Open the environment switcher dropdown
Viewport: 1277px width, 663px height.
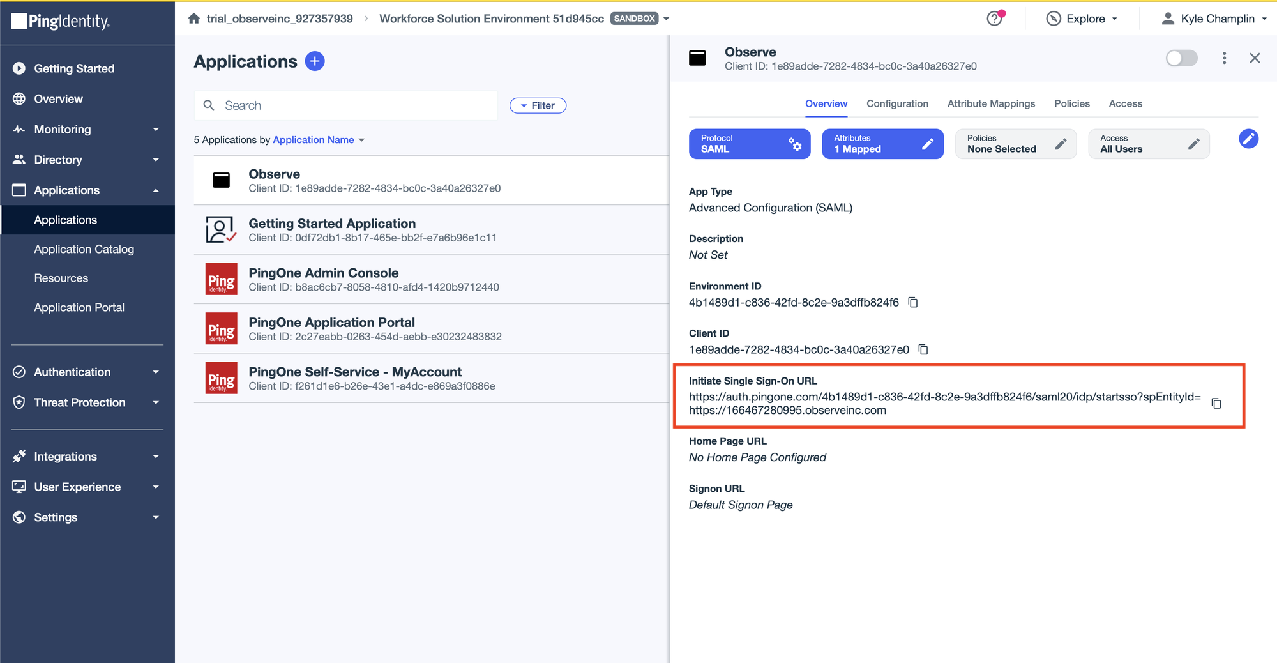(x=667, y=19)
